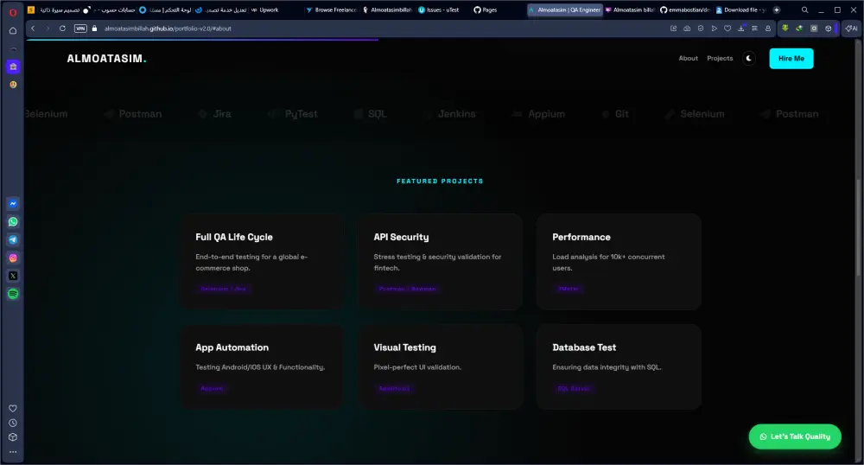
Task: Take a snapshot with camera icon
Action: (x=687, y=29)
